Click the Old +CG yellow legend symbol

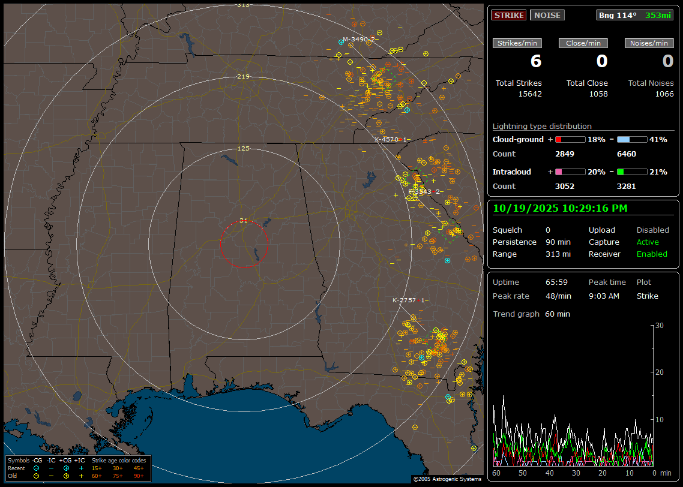[x=66, y=476]
